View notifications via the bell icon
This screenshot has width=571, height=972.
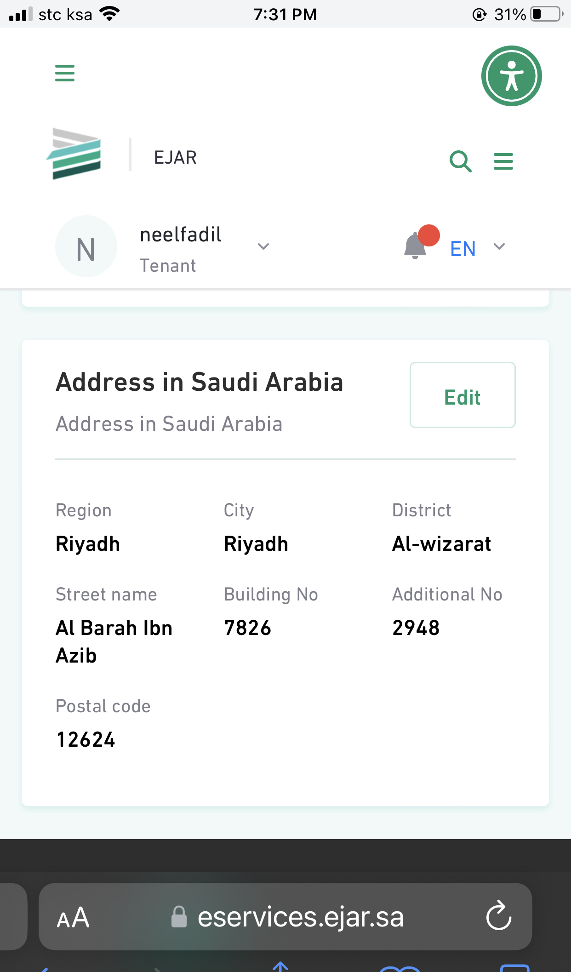click(x=416, y=246)
